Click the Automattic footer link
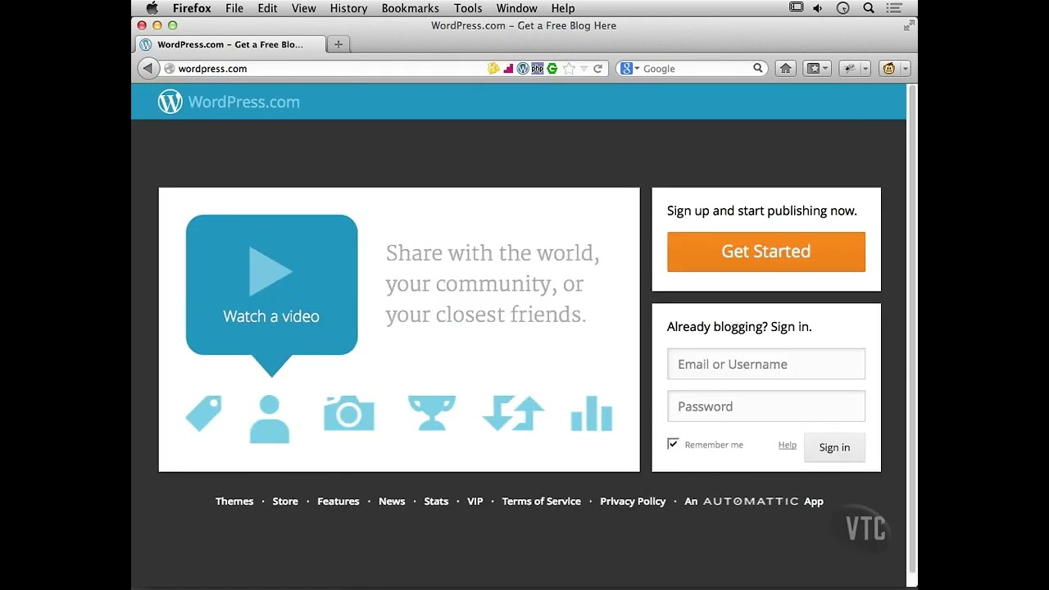This screenshot has width=1049, height=590. pyautogui.click(x=751, y=501)
